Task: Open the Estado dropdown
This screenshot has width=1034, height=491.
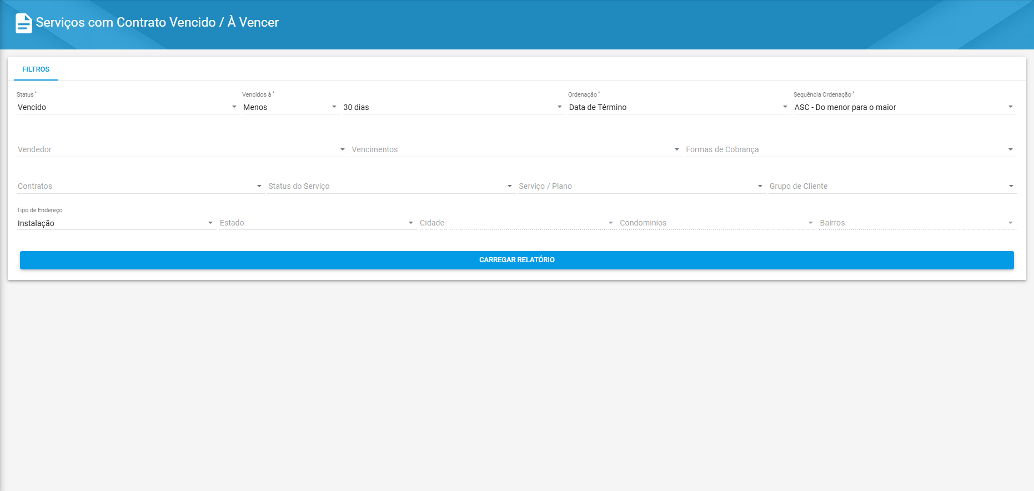Action: (x=317, y=223)
